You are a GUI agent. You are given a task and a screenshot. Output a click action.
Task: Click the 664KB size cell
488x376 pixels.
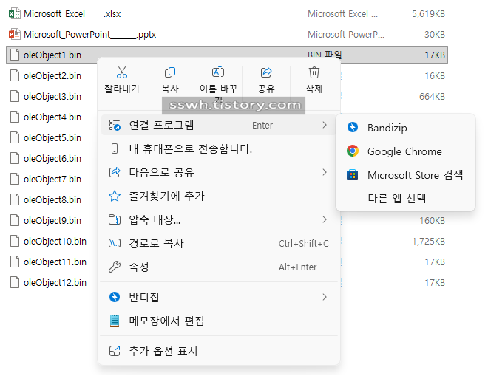(x=432, y=97)
